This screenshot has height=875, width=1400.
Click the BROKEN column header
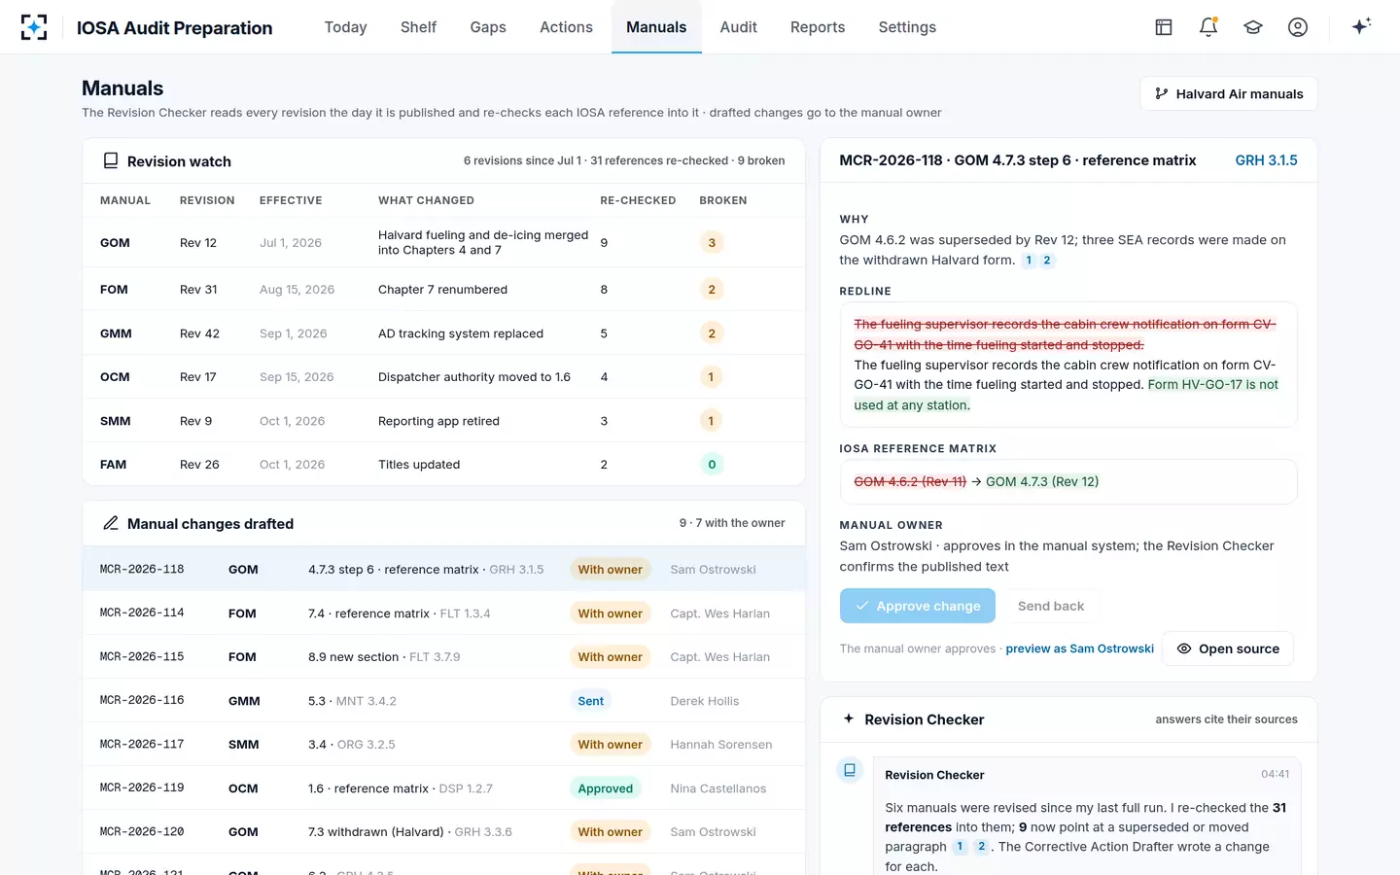click(723, 200)
